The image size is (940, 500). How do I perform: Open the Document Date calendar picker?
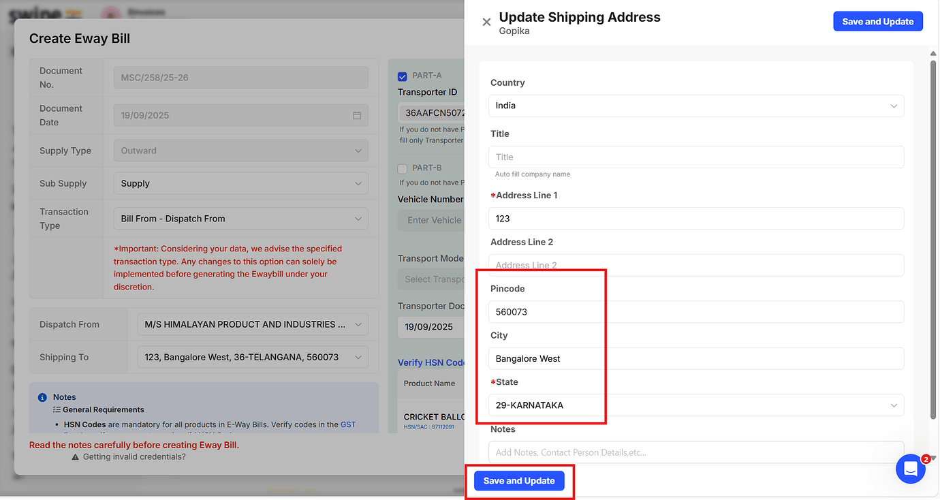pos(357,115)
